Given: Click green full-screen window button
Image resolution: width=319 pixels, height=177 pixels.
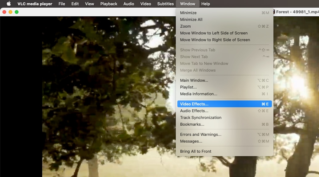Looking at the screenshot, I should (17, 12).
